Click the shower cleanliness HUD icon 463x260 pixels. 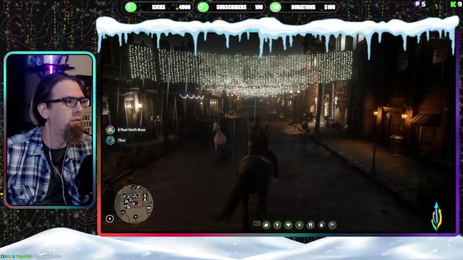(332, 225)
